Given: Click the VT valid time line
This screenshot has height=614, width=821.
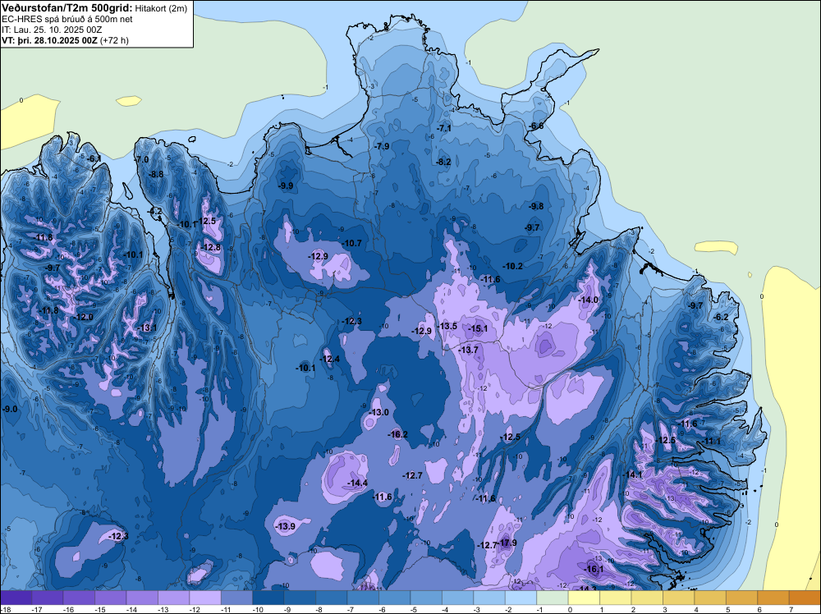Looking at the screenshot, I should coord(64,40).
